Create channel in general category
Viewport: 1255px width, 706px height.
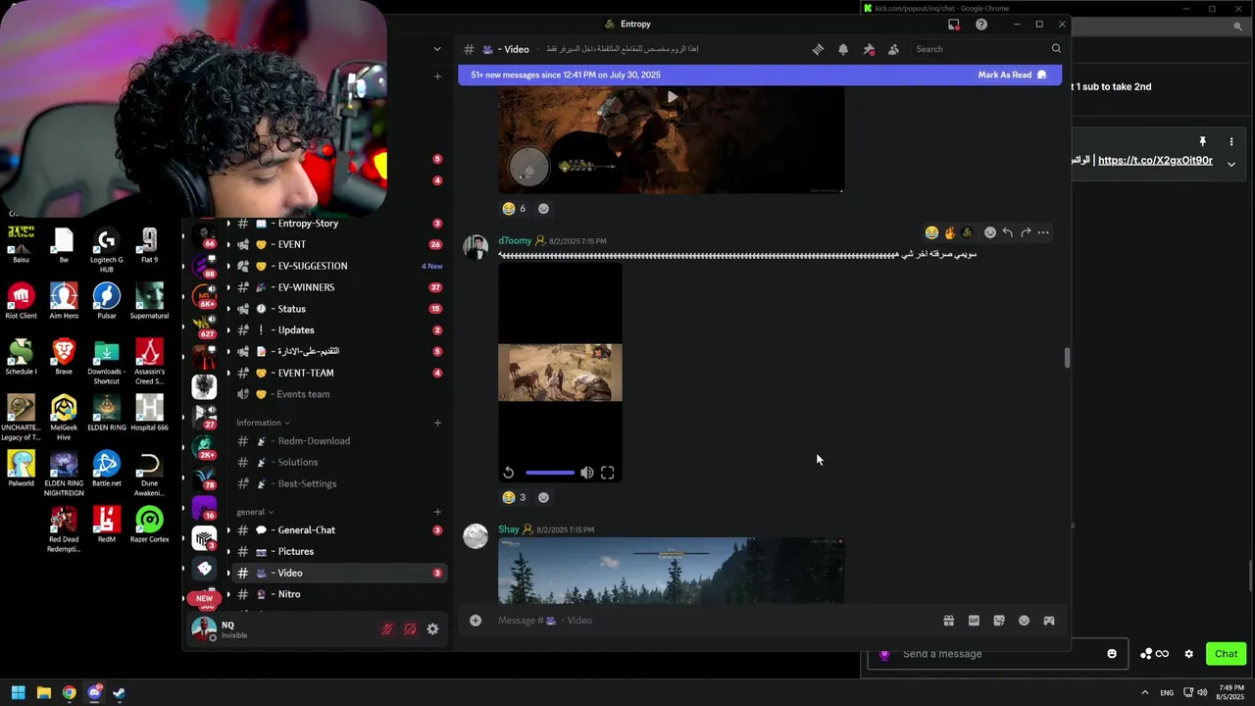(x=437, y=512)
